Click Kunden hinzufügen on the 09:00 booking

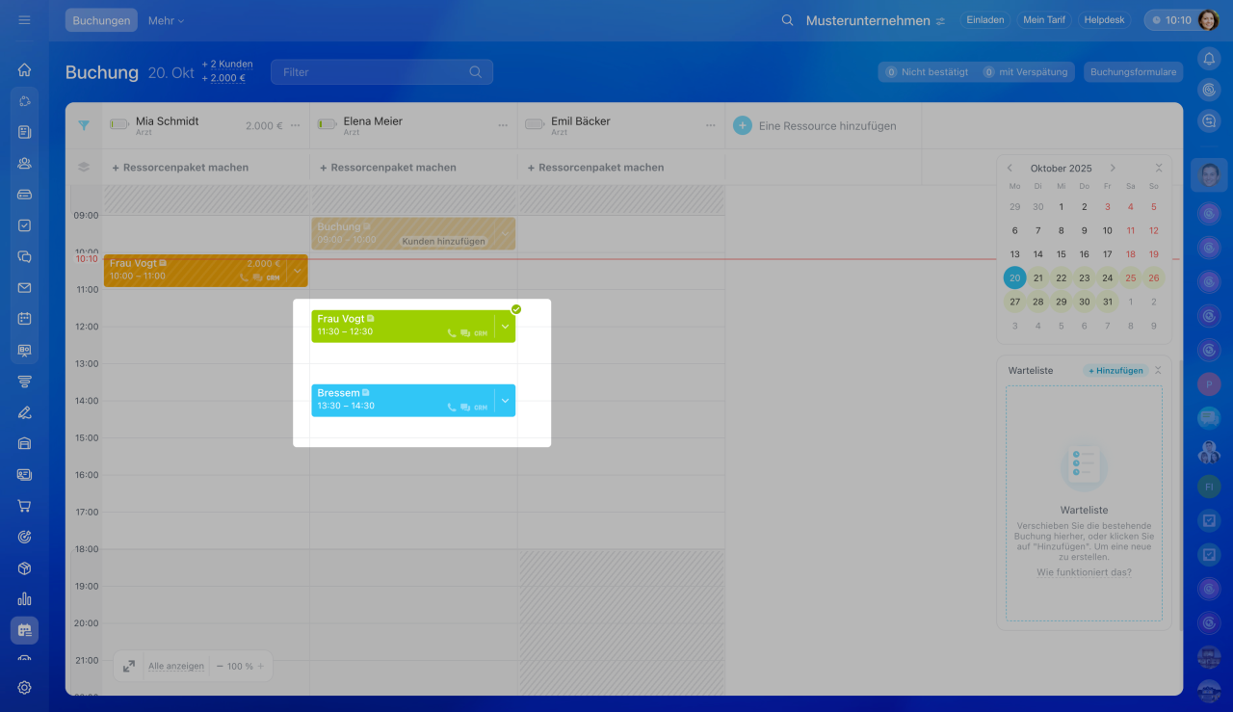tap(444, 241)
